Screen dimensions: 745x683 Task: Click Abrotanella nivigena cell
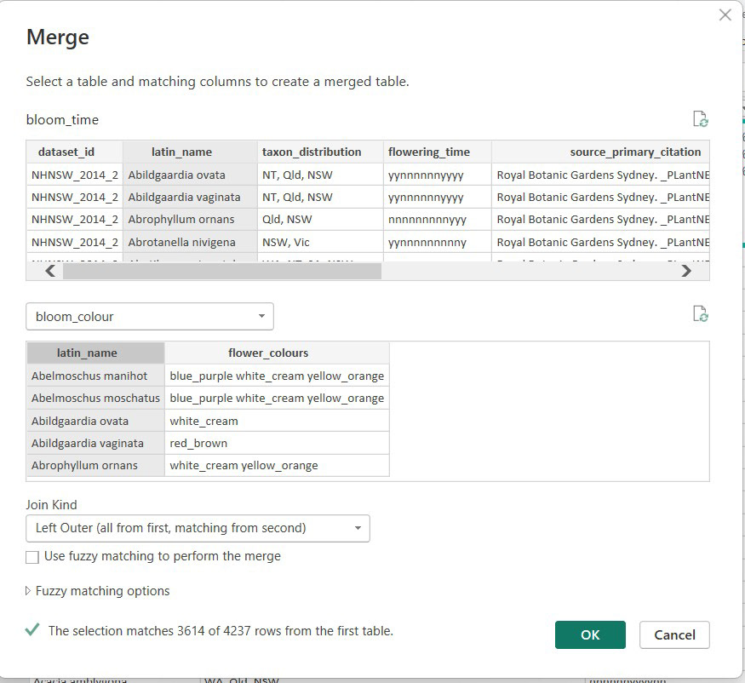click(x=190, y=242)
